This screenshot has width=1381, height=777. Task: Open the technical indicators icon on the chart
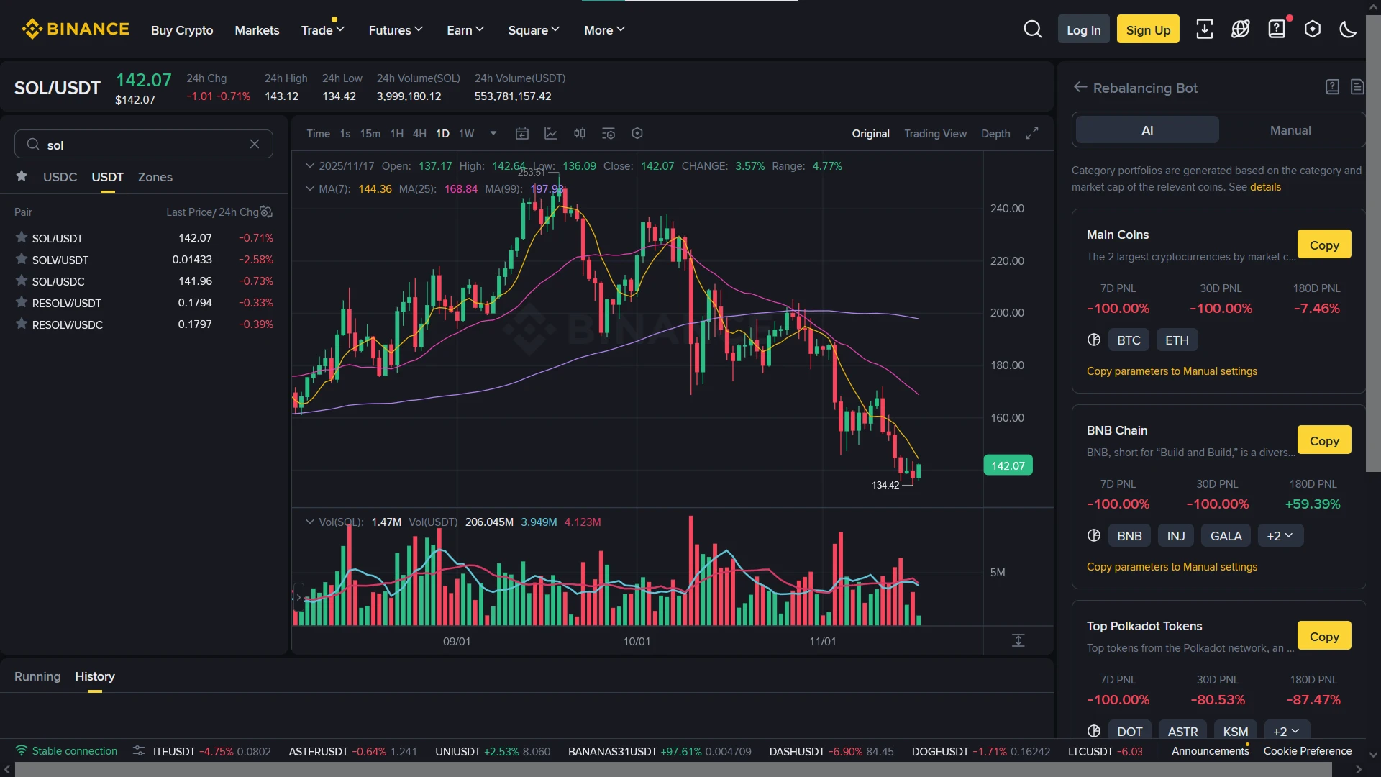[551, 133]
